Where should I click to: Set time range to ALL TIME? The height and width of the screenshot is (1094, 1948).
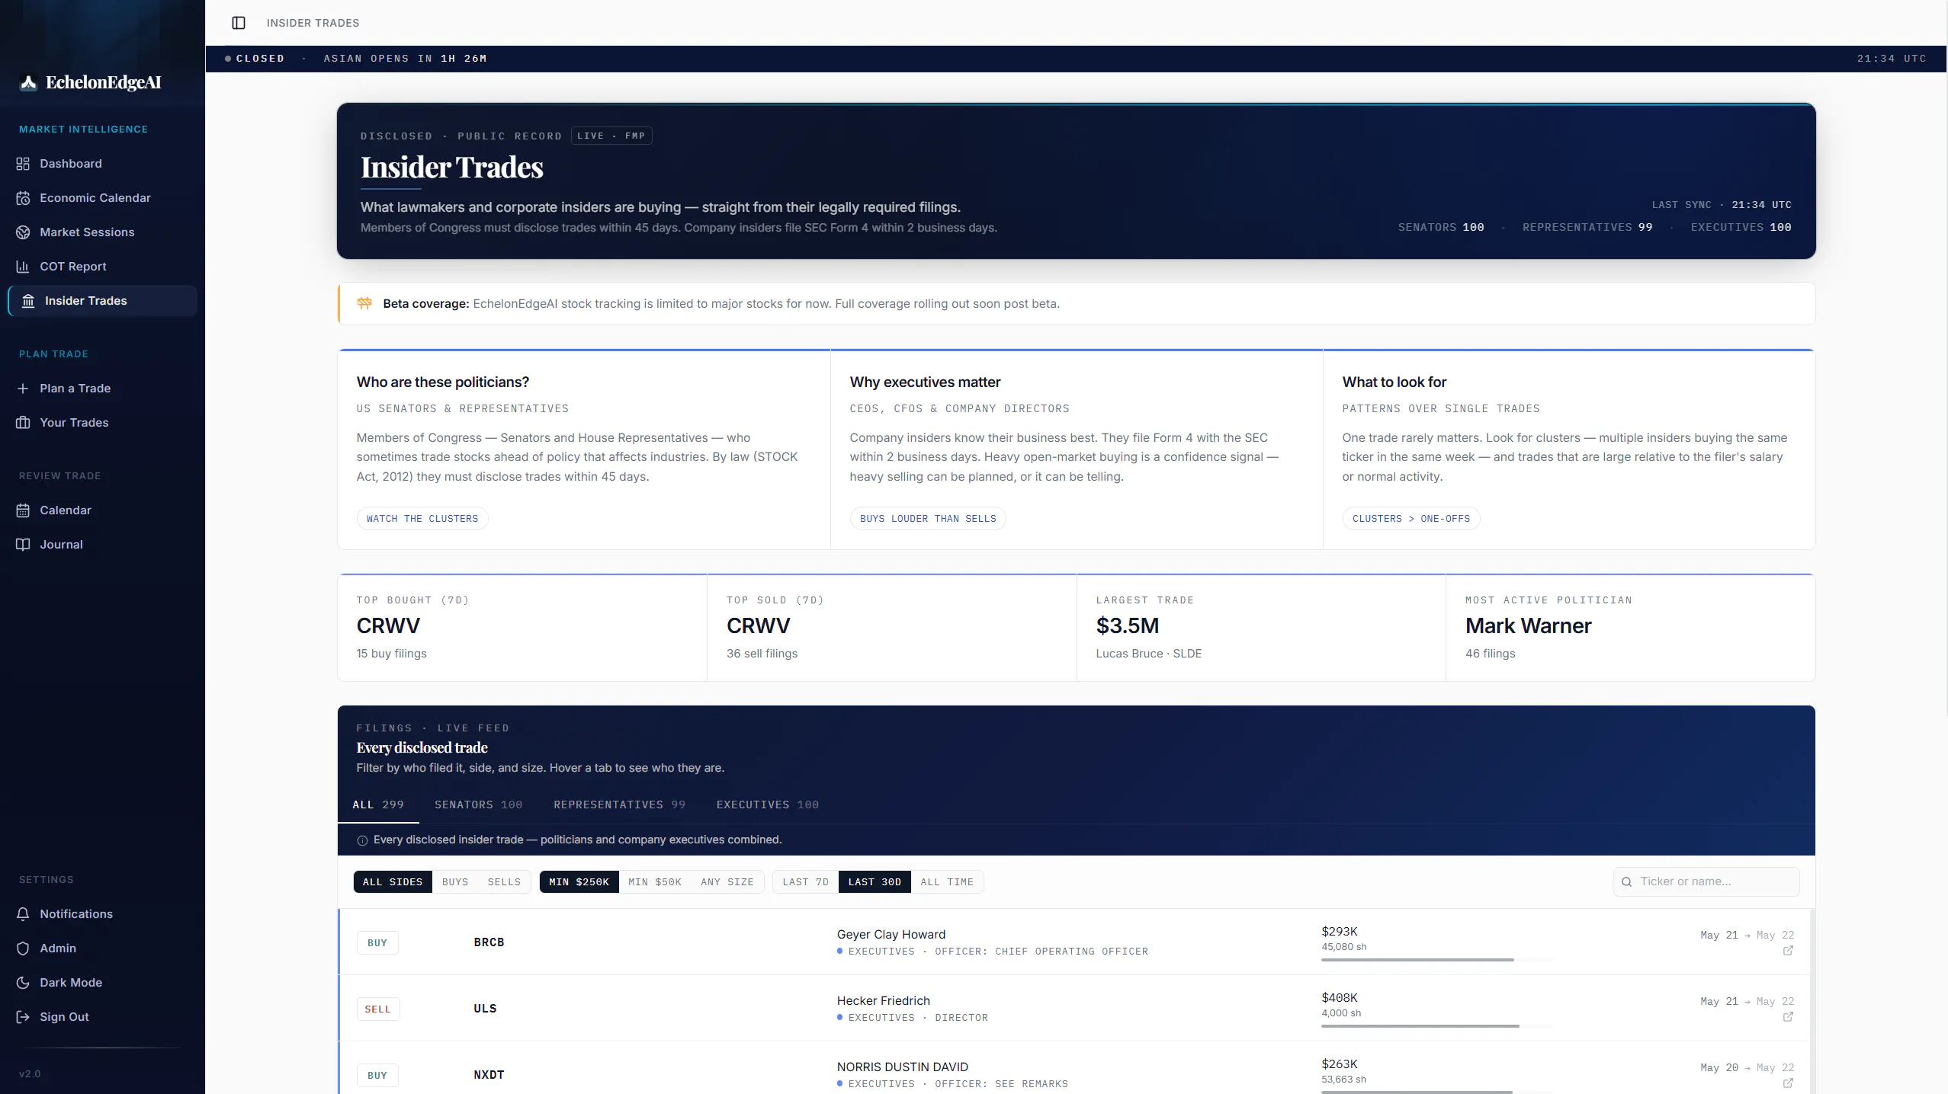tap(947, 882)
